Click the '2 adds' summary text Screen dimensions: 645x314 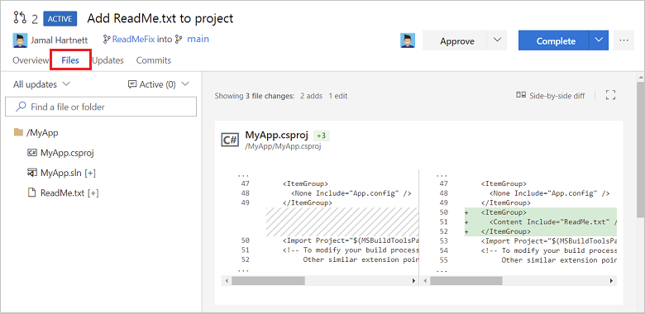click(x=312, y=96)
